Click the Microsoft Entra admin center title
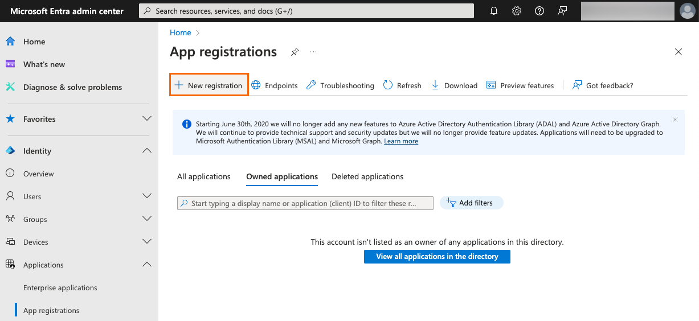Viewport: 699px width, 321px height. (x=67, y=11)
